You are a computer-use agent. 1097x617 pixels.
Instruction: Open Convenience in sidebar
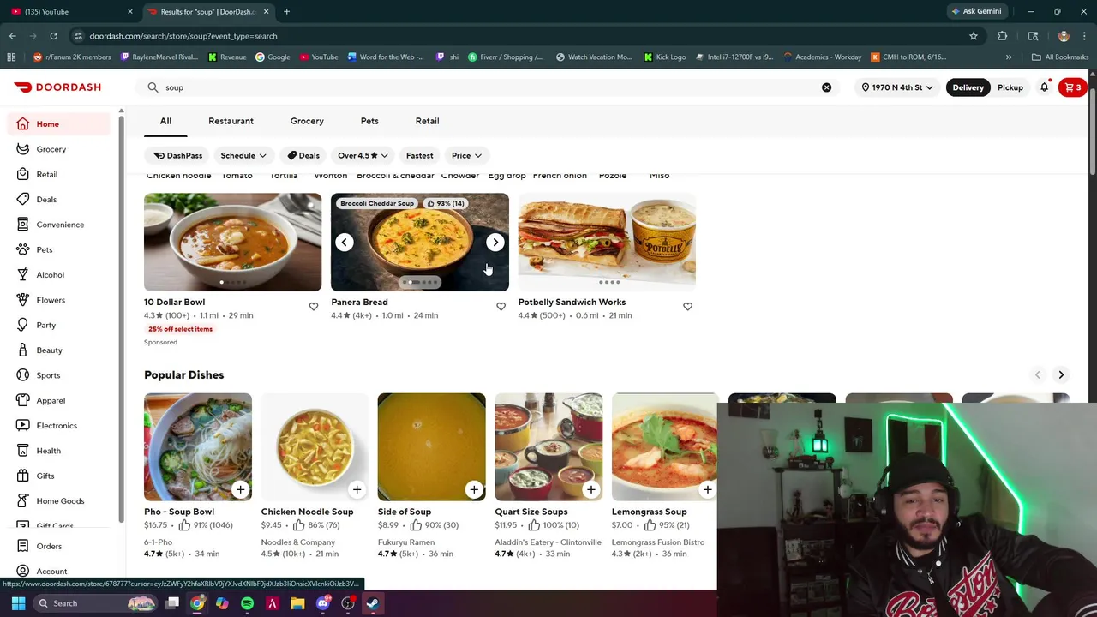(60, 225)
